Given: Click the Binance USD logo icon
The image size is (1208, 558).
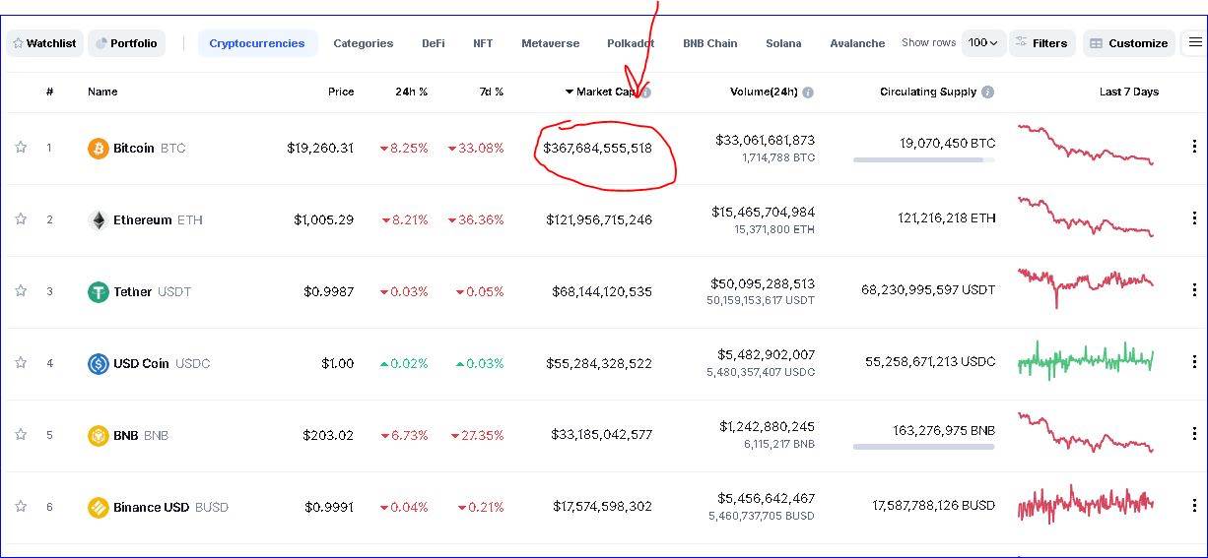Looking at the screenshot, I should click(x=99, y=508).
